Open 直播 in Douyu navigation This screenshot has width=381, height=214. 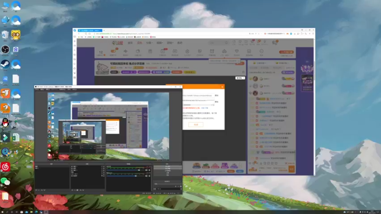[139, 43]
